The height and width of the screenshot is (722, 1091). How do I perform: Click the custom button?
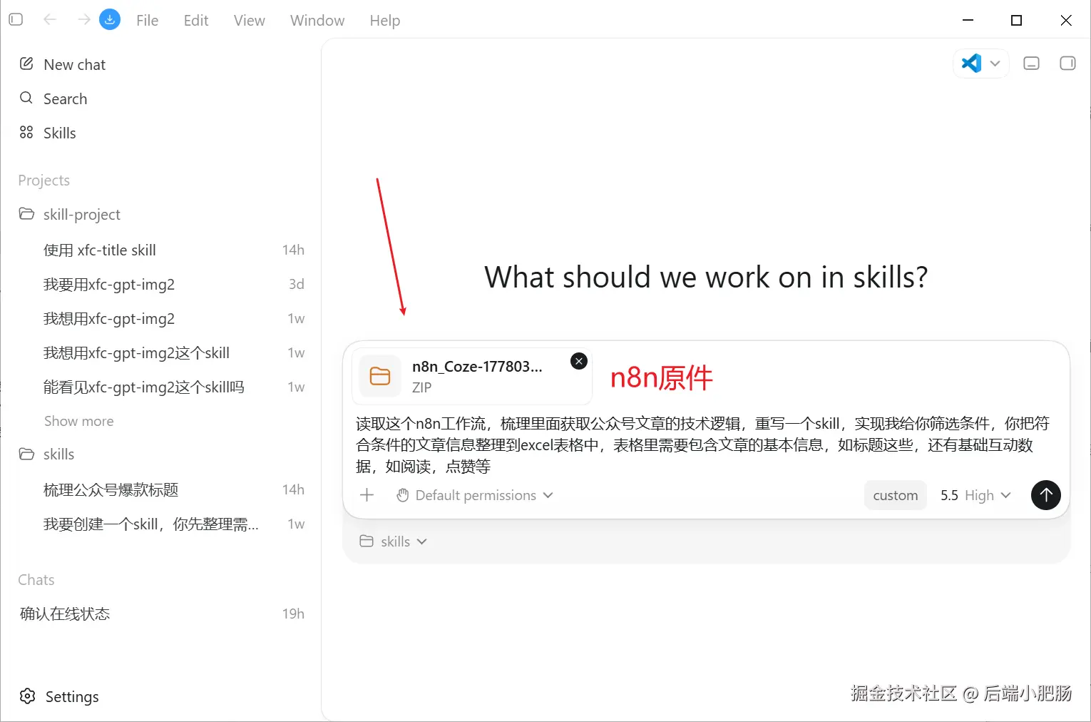tap(896, 495)
